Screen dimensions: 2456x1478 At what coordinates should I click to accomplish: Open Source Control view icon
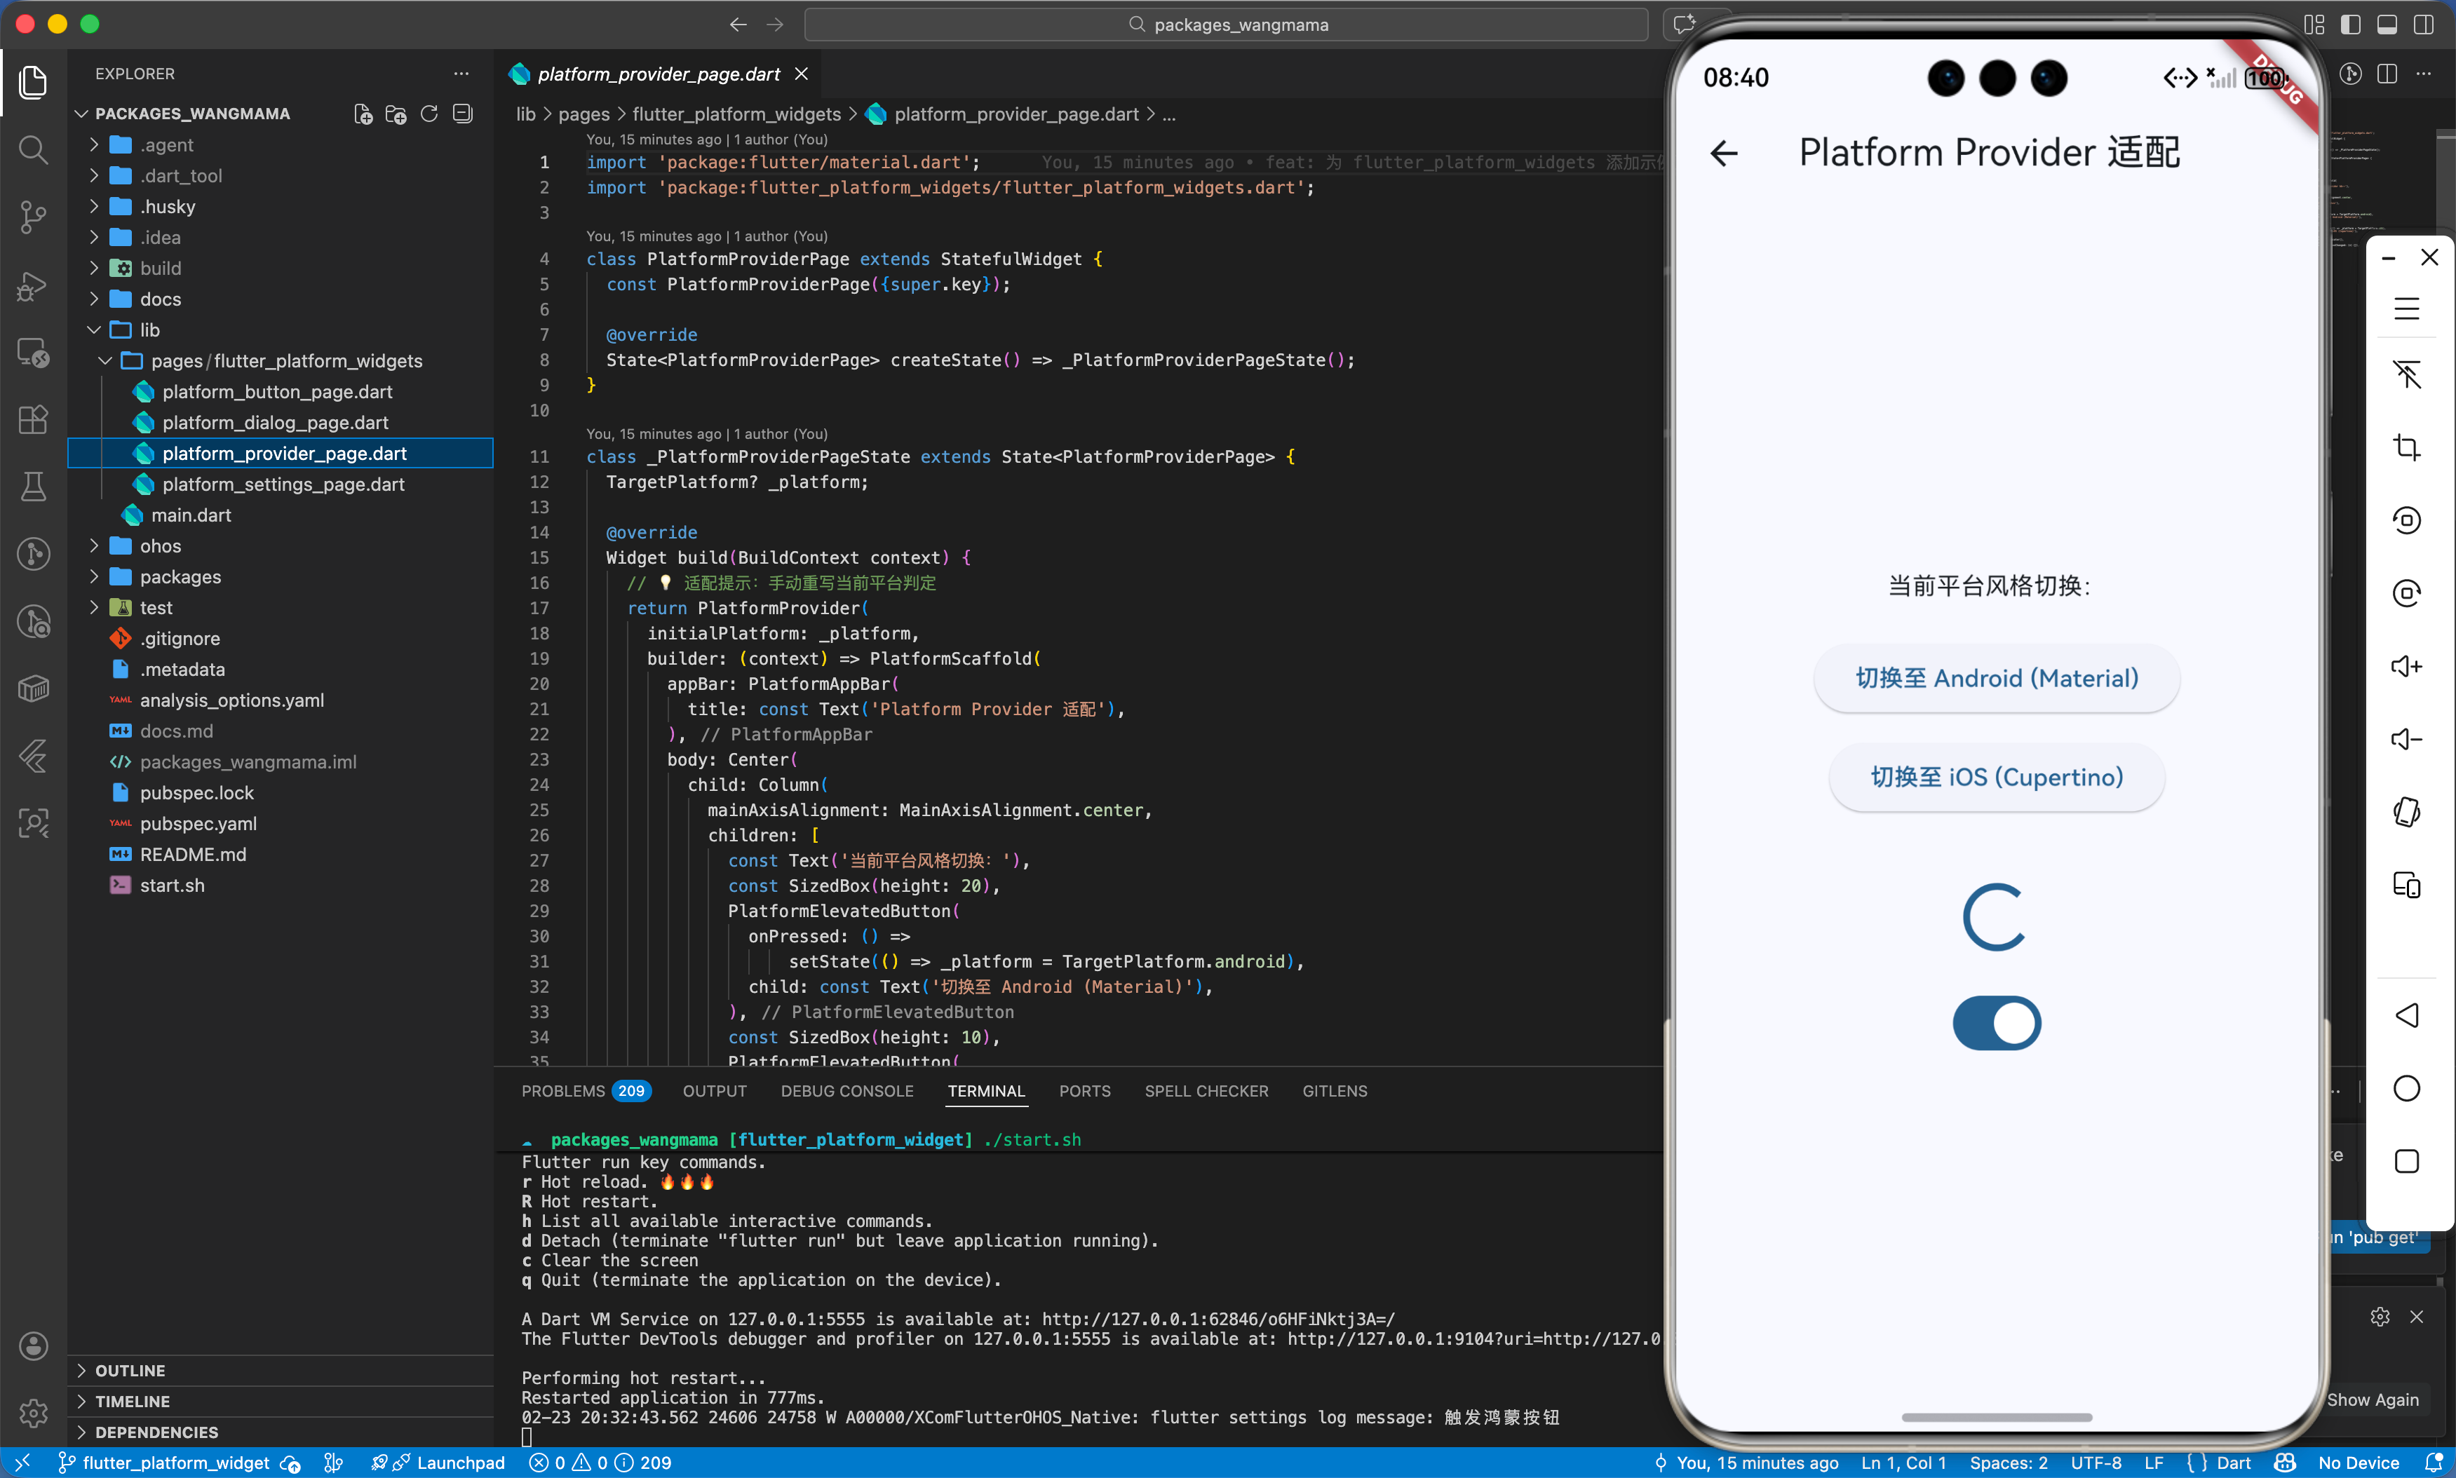coord(33,217)
